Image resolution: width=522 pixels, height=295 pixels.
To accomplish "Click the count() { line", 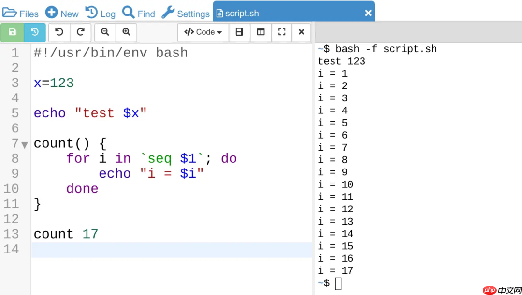I will tap(70, 144).
